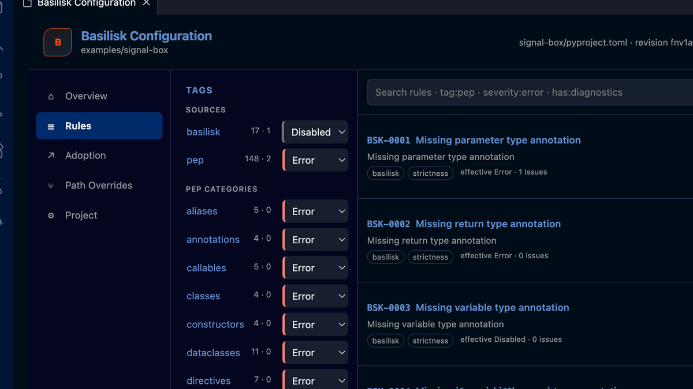Click "effective Error · 1 issues" text
The height and width of the screenshot is (389, 693).
[x=504, y=172]
